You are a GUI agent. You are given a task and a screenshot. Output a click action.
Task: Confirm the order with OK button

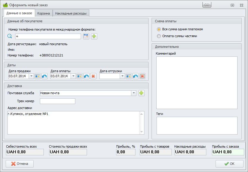coord(229,164)
